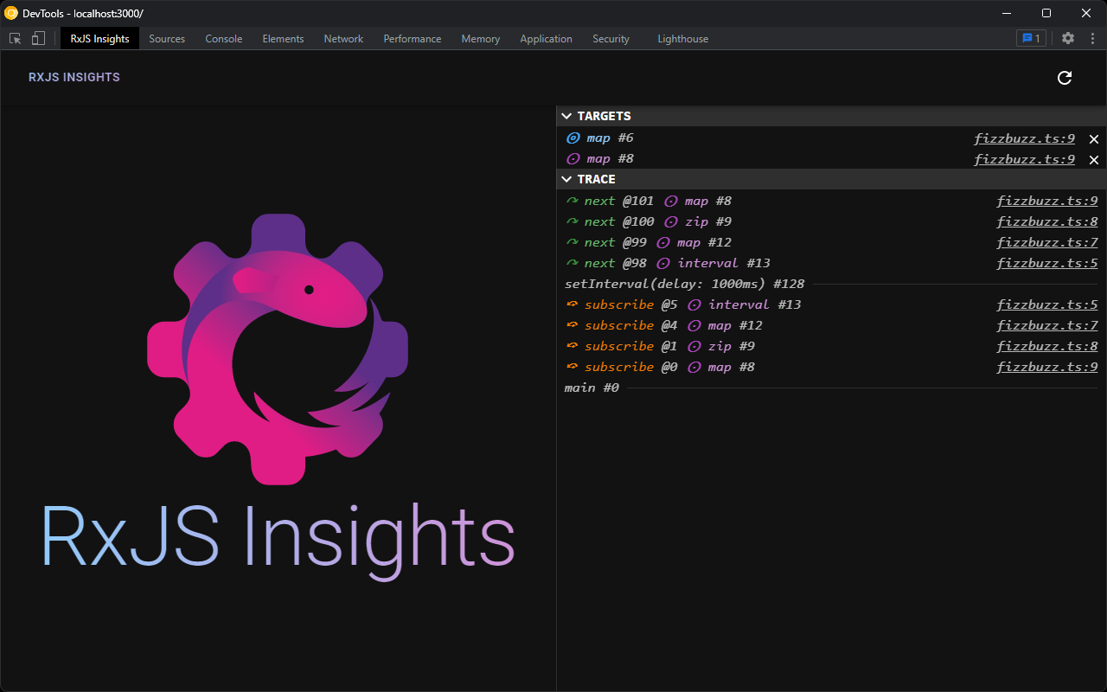Open the DevTools three-dot menu
The height and width of the screenshot is (692, 1107).
pyautogui.click(x=1092, y=38)
